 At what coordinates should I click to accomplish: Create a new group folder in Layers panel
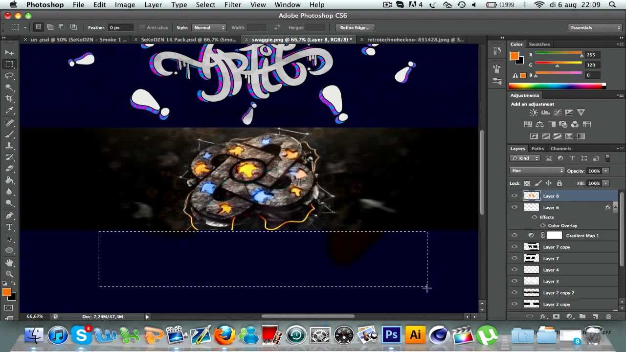[x=582, y=316]
